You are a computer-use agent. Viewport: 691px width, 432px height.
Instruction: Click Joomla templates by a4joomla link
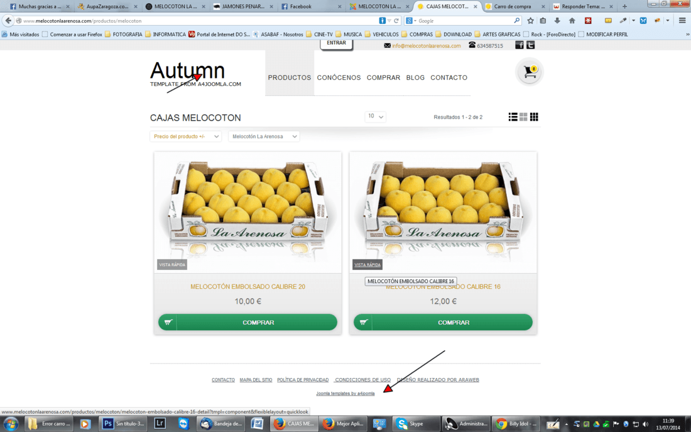pos(345,393)
